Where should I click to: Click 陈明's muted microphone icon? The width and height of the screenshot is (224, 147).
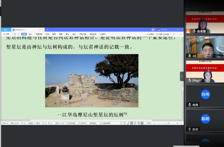(x=190, y=129)
